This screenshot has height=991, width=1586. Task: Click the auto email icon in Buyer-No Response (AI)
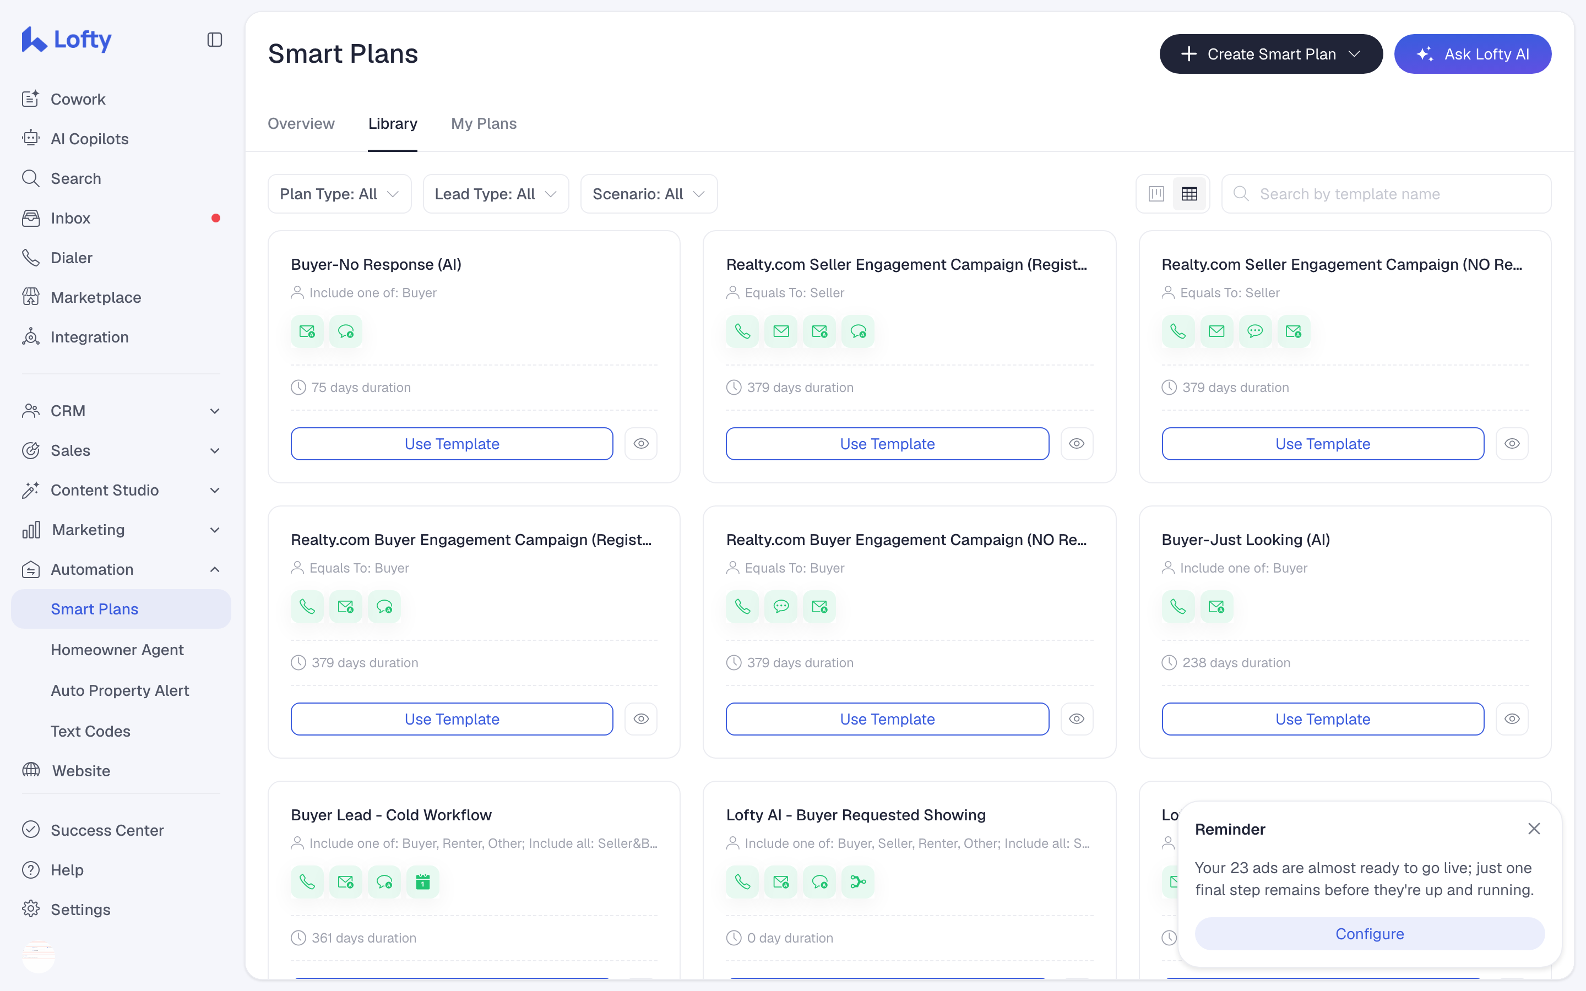(307, 331)
